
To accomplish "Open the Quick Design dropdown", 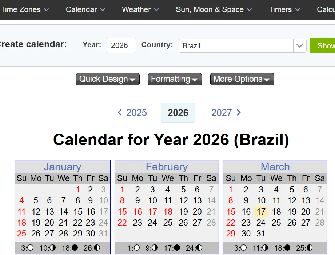I will tap(108, 79).
